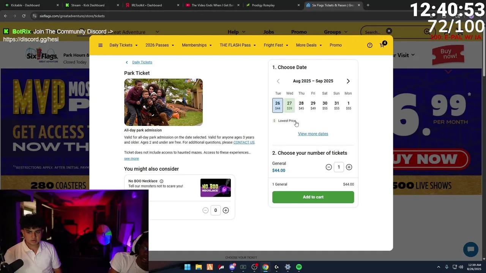Select Sunday 31 date at $55
The image size is (486, 273).
click(336, 105)
